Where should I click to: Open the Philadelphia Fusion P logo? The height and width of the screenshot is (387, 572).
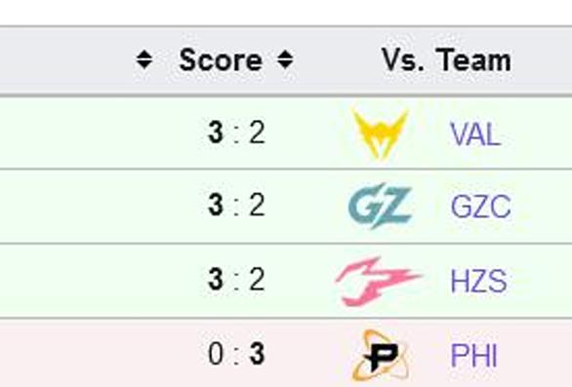point(380,355)
